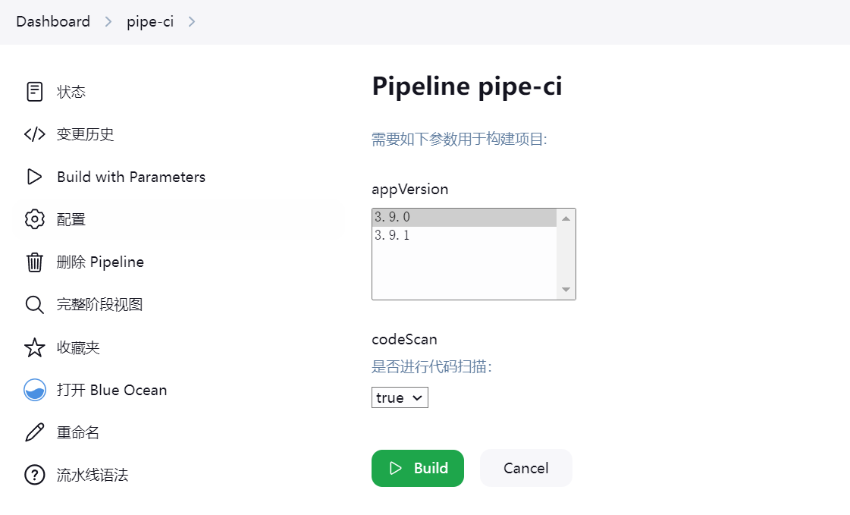Click the 状态 status document icon
Viewport: 850px width, 515px height.
pos(35,92)
